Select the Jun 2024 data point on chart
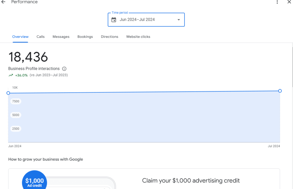Image resolution: width=293 pixels, height=189 pixels. click(x=8, y=93)
